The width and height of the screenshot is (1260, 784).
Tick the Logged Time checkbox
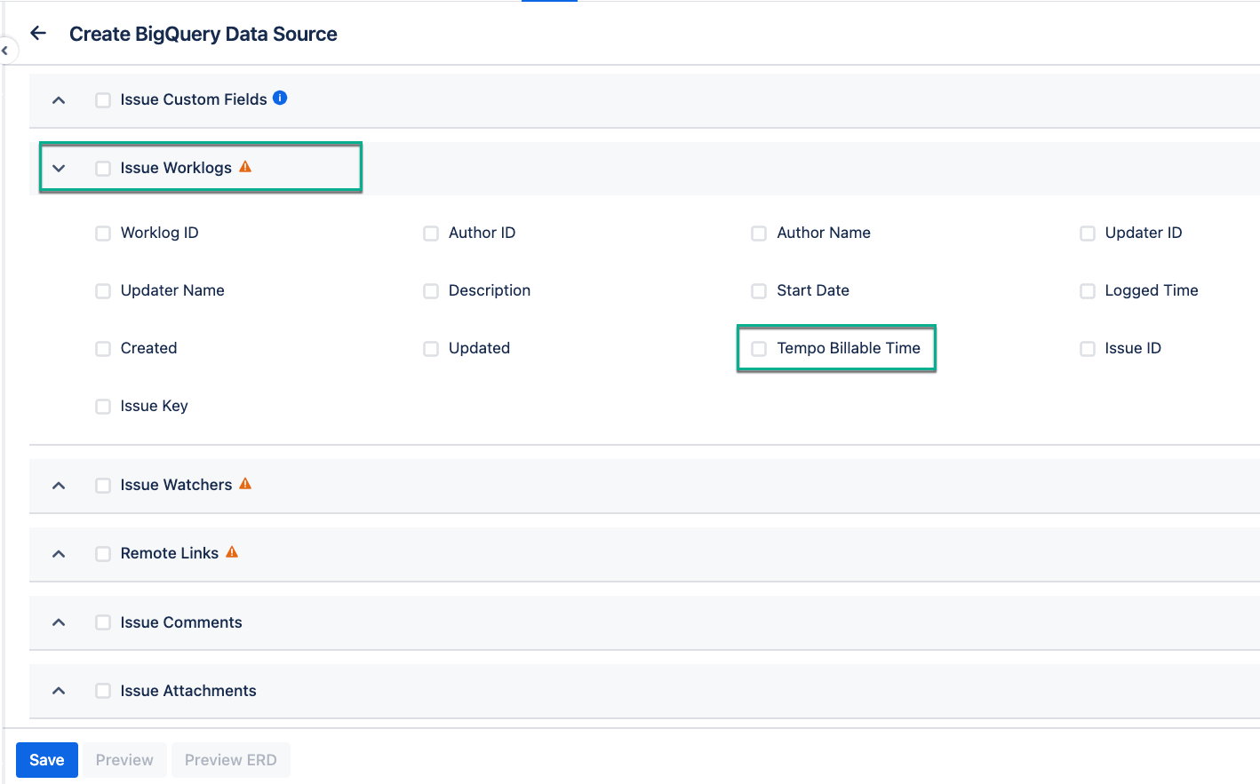point(1088,291)
